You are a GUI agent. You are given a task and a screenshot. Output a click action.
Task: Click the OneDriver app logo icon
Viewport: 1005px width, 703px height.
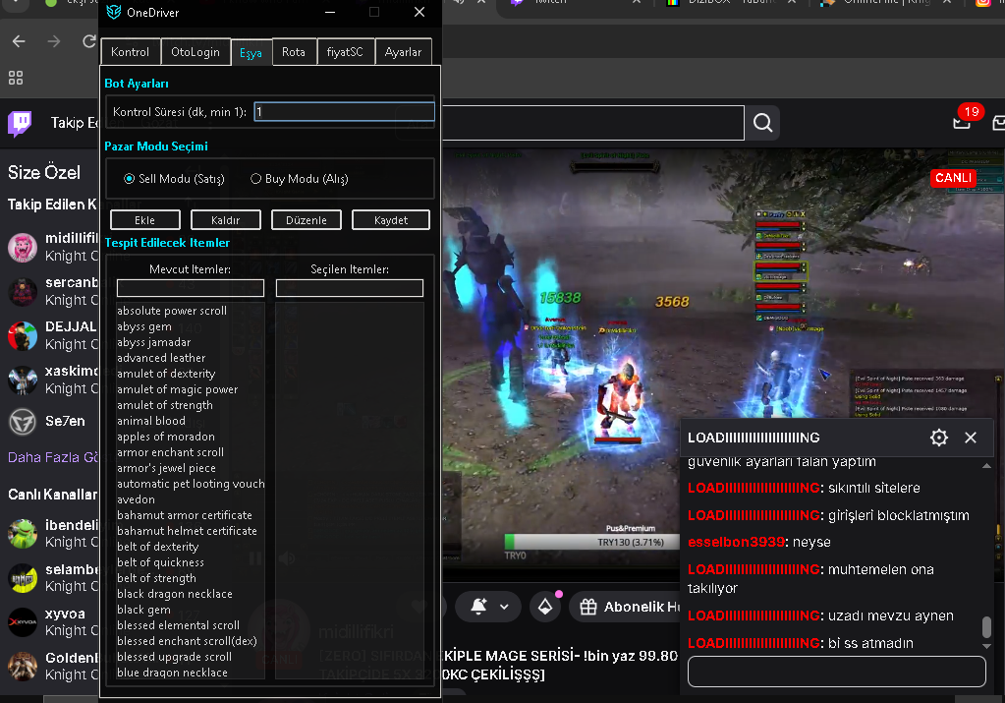[114, 12]
